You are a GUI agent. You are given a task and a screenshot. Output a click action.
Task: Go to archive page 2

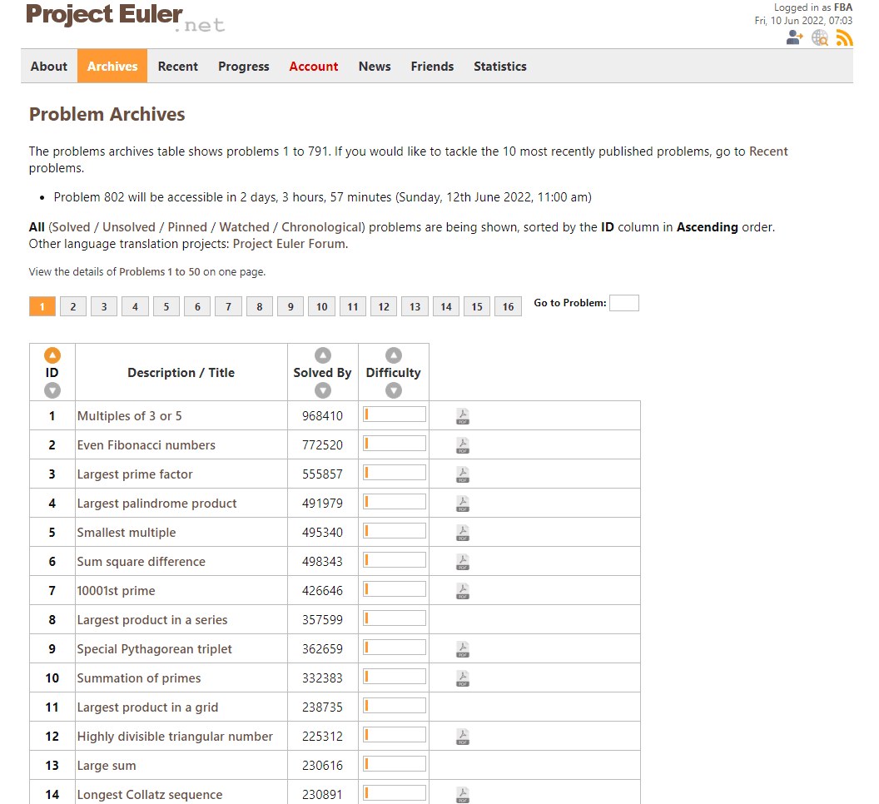(73, 306)
